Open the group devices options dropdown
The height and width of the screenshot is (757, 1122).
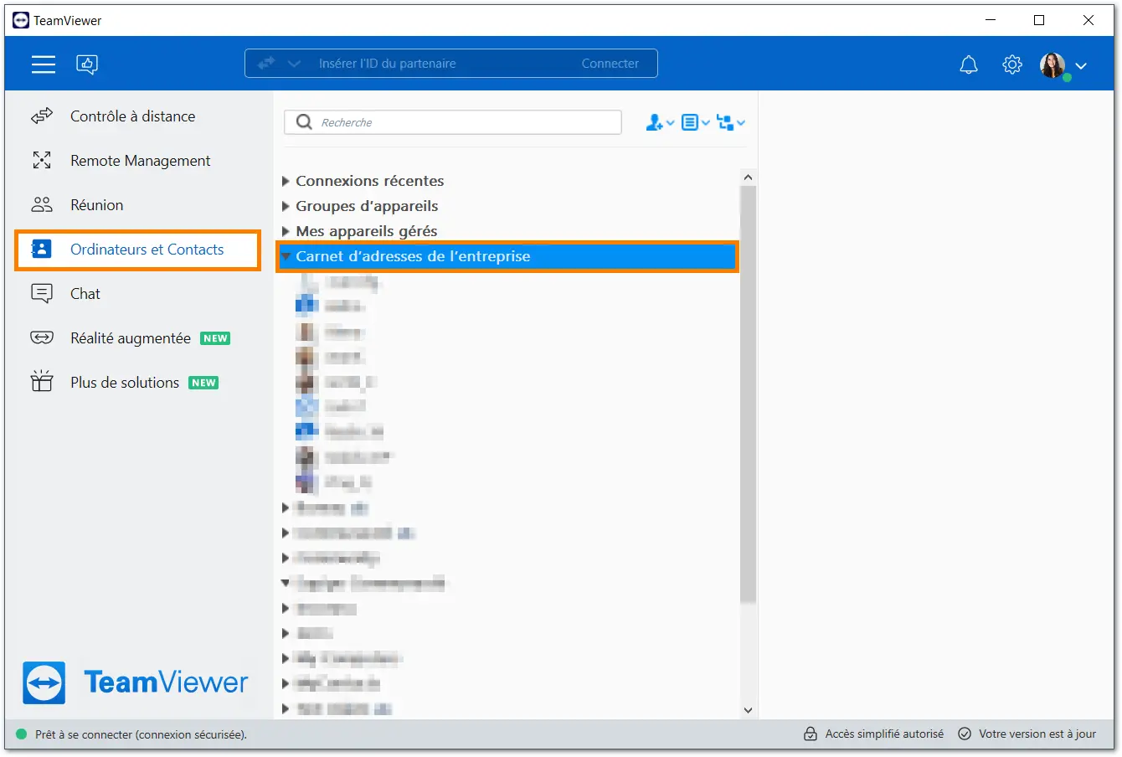[730, 122]
